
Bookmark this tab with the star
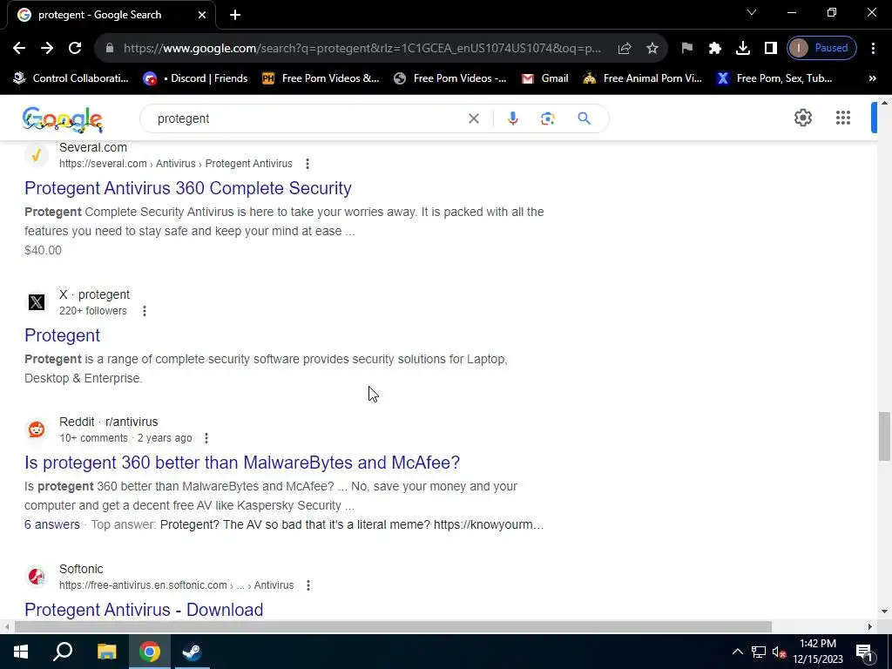pyautogui.click(x=652, y=49)
